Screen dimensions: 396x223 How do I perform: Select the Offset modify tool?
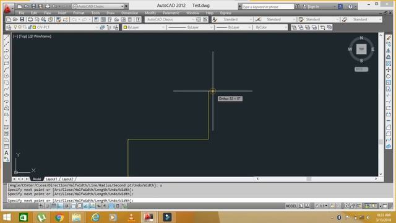point(389,57)
